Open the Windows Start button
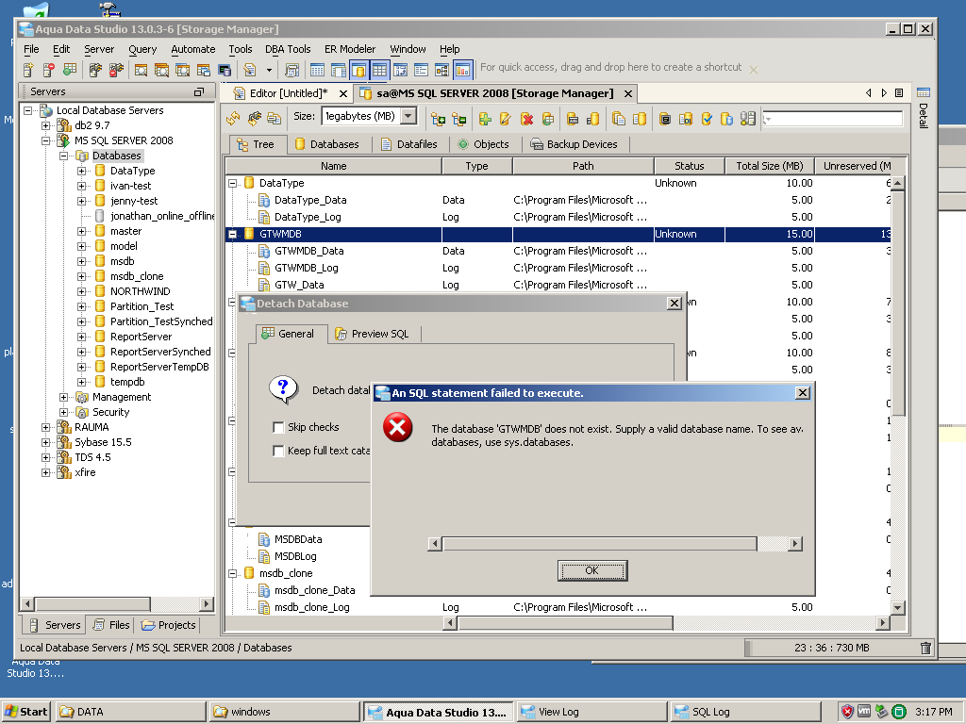 coord(25,712)
